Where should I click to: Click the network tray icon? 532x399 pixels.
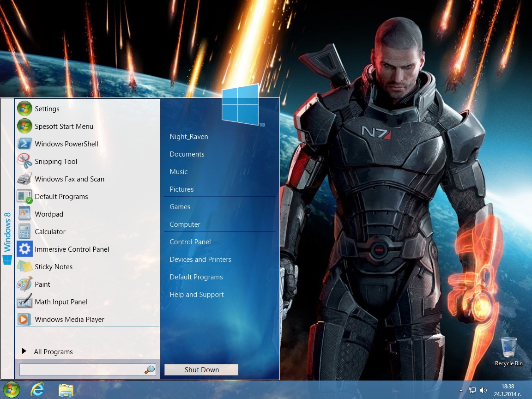pyautogui.click(x=472, y=390)
